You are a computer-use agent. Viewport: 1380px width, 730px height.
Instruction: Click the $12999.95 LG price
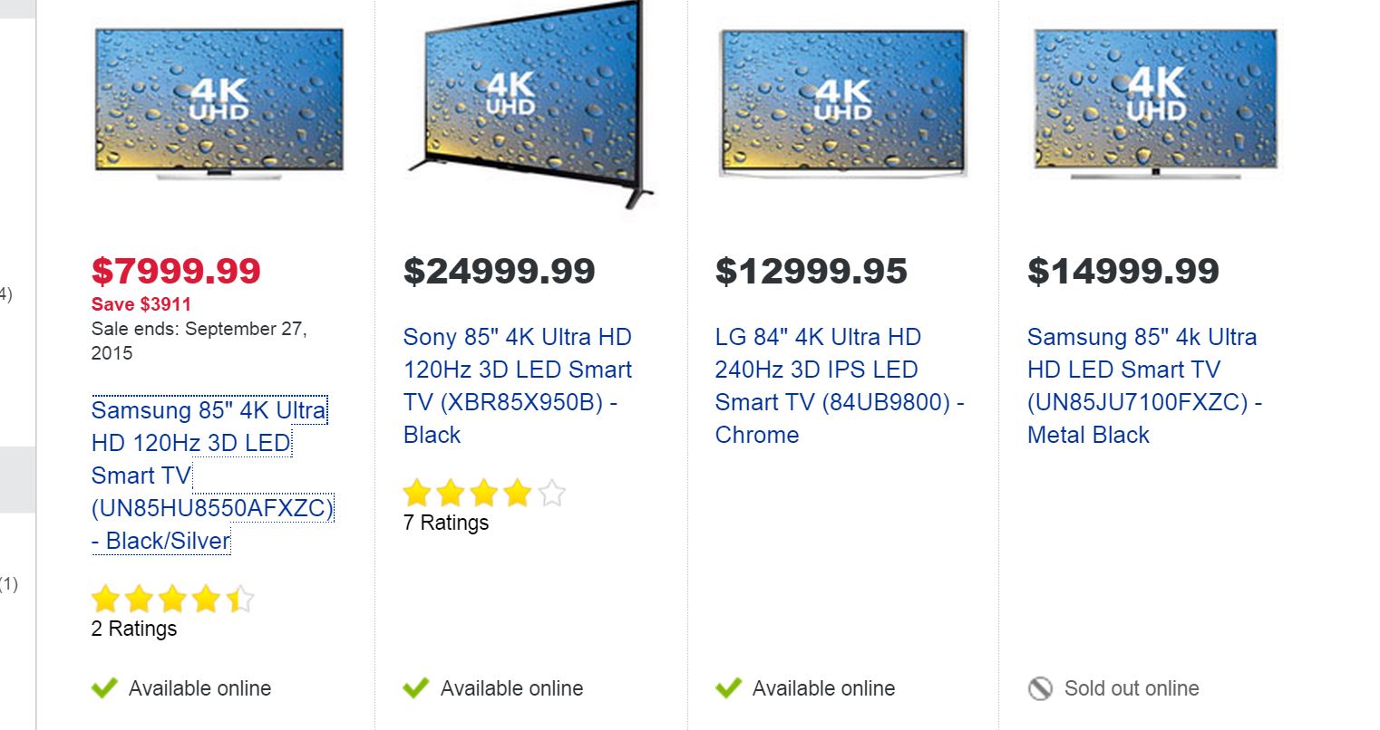click(x=811, y=271)
